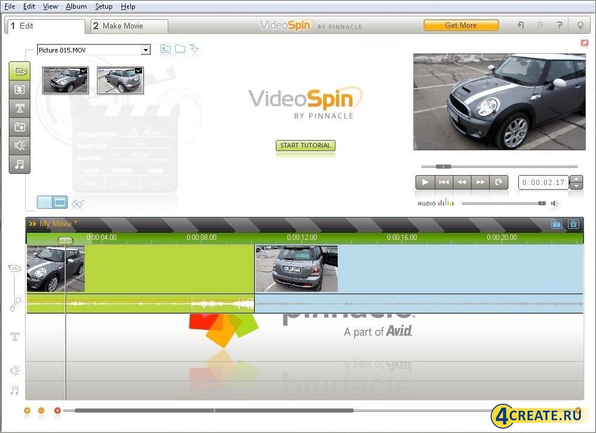The image size is (596, 433).
Task: Toggle loop playback in the player controls
Action: 499,182
